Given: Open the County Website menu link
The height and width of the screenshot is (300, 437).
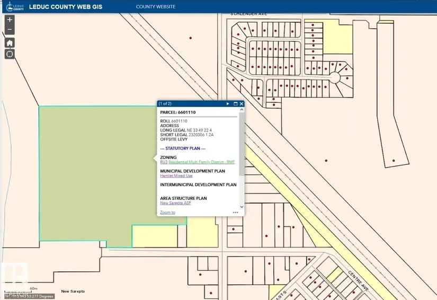Looking at the screenshot, I should [x=155, y=7].
